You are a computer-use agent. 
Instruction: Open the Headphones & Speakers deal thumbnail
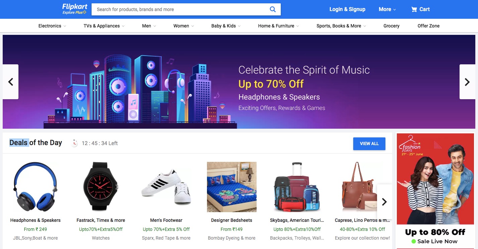click(35, 187)
